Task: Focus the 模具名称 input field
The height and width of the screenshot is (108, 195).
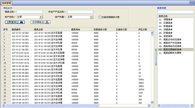Action: [x=30, y=12]
